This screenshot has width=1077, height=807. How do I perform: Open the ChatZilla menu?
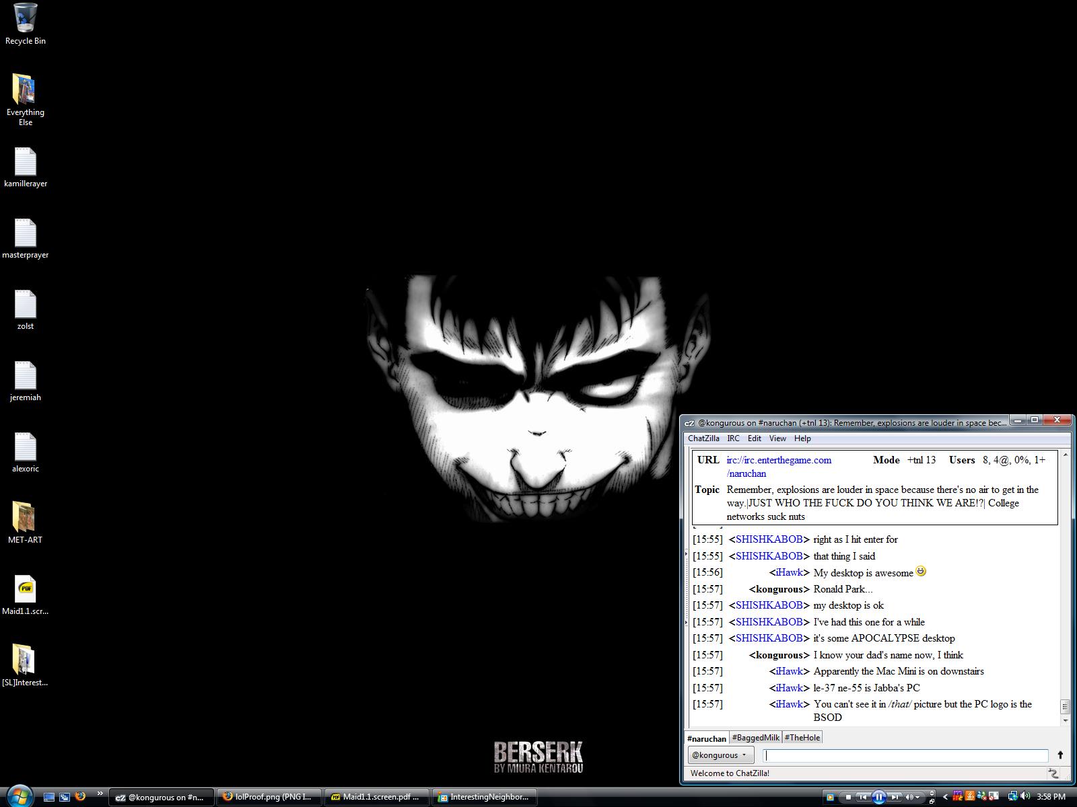pos(703,438)
